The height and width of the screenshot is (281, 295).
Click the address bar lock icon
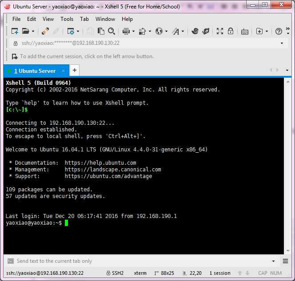pyautogui.click(x=16, y=44)
